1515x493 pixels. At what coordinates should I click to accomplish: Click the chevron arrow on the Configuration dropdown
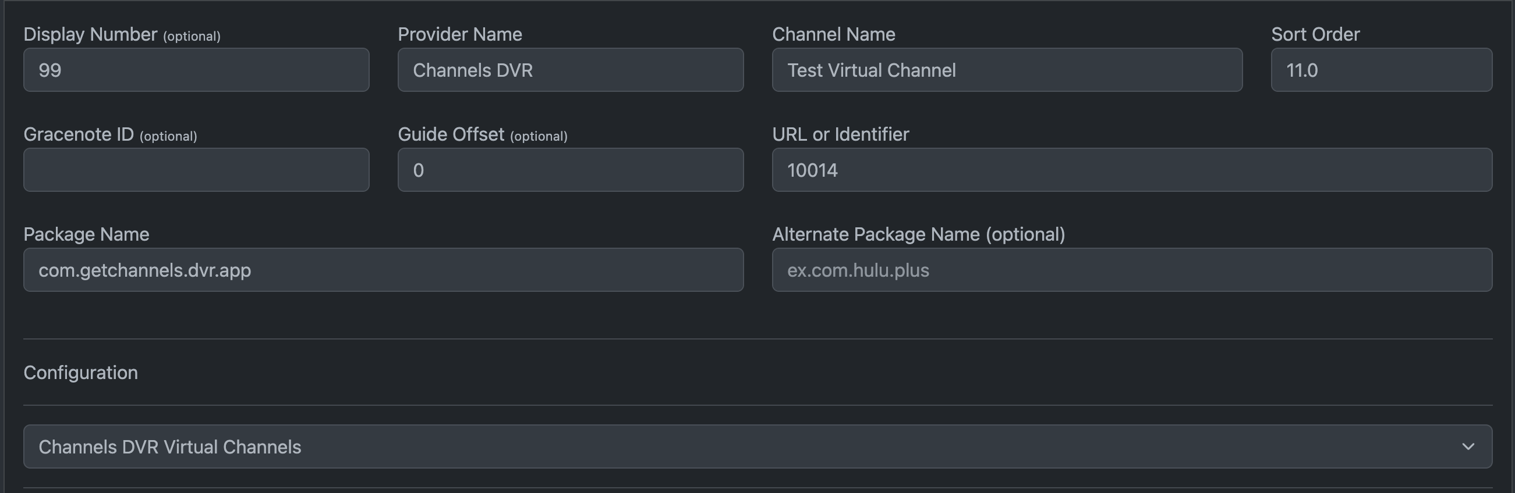pyautogui.click(x=1467, y=446)
